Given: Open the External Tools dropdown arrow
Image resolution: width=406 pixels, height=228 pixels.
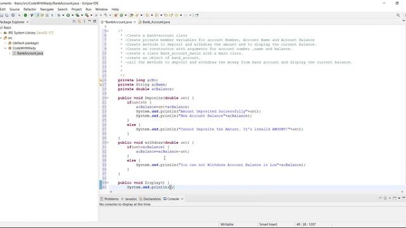Looking at the screenshot, I should pos(91,15).
